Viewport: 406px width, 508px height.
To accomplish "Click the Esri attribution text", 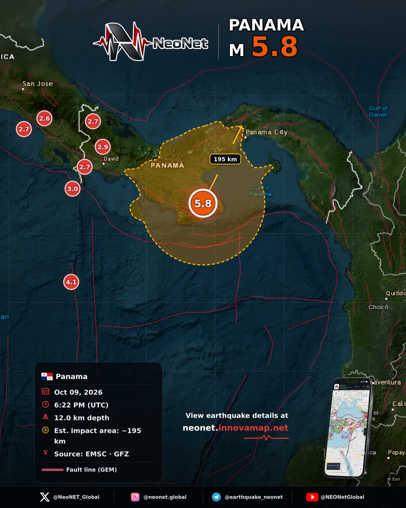I will (394, 479).
